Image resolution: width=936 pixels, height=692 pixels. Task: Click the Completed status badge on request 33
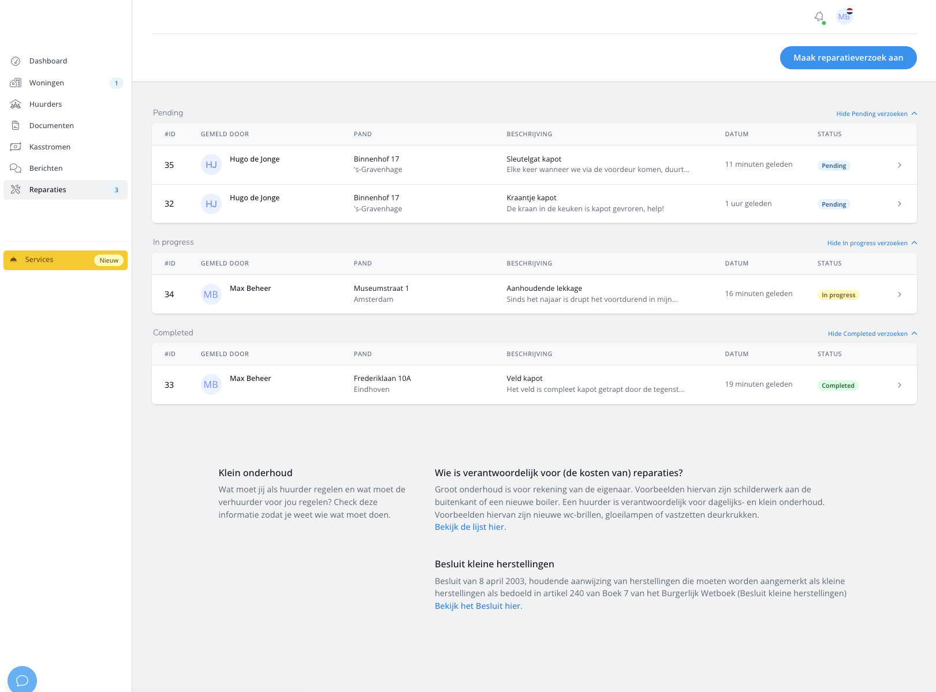click(x=837, y=386)
